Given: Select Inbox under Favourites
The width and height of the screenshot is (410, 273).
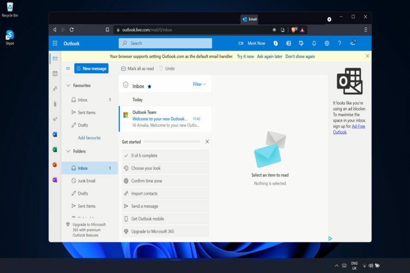Looking at the screenshot, I should [x=90, y=100].
